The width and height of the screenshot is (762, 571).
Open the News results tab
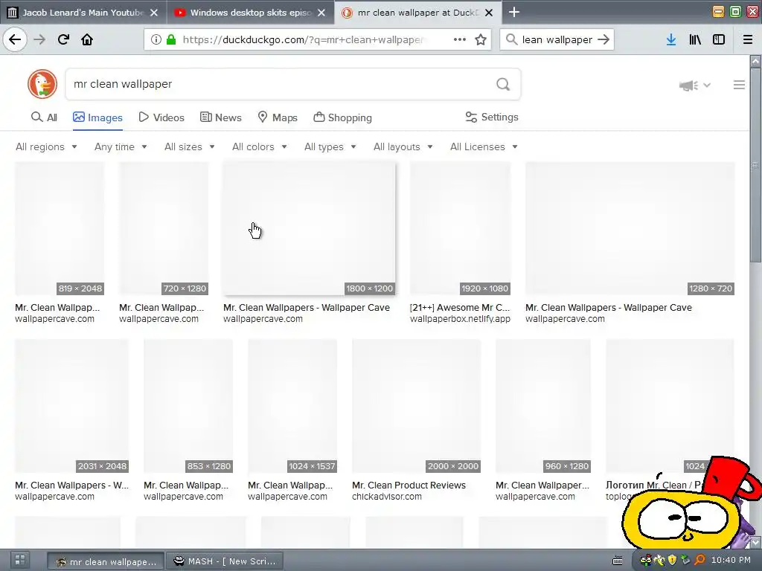[220, 117]
